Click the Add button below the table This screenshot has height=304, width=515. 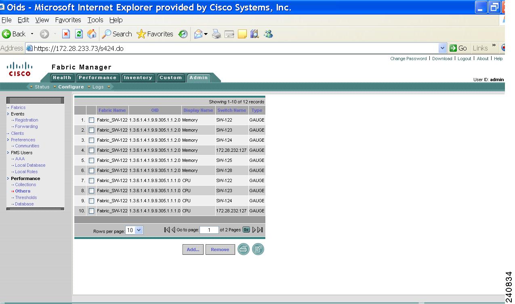coord(193,249)
